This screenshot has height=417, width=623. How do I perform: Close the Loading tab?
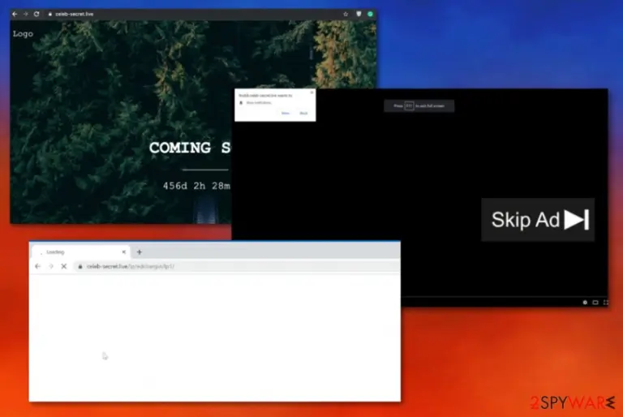coord(123,252)
